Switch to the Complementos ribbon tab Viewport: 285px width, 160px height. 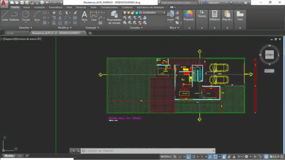[109, 7]
